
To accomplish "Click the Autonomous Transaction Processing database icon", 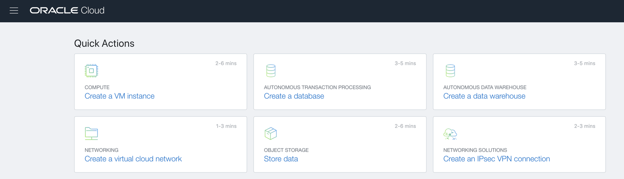I will click(x=271, y=71).
